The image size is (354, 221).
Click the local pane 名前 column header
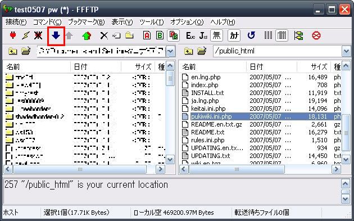tap(37, 67)
